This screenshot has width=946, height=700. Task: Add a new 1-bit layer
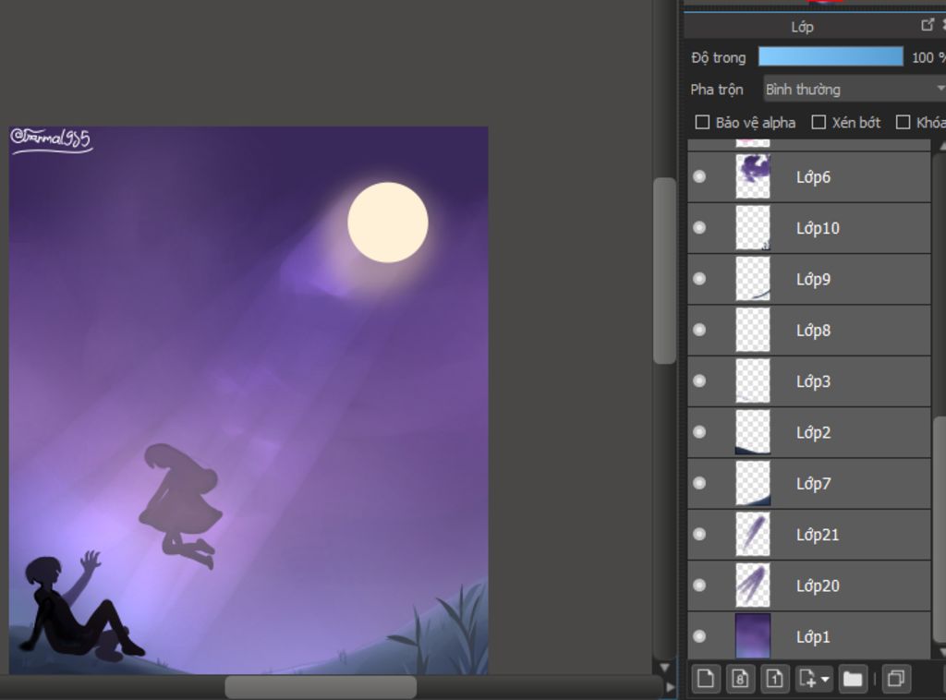[774, 680]
